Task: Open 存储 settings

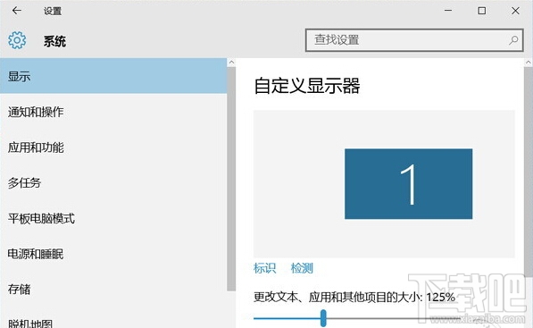Action: pyautogui.click(x=113, y=290)
